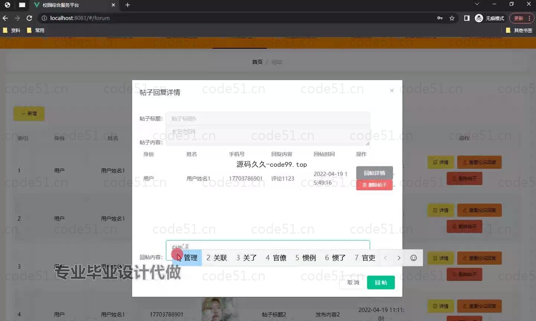Go back with browser back arrow

tap(5, 18)
